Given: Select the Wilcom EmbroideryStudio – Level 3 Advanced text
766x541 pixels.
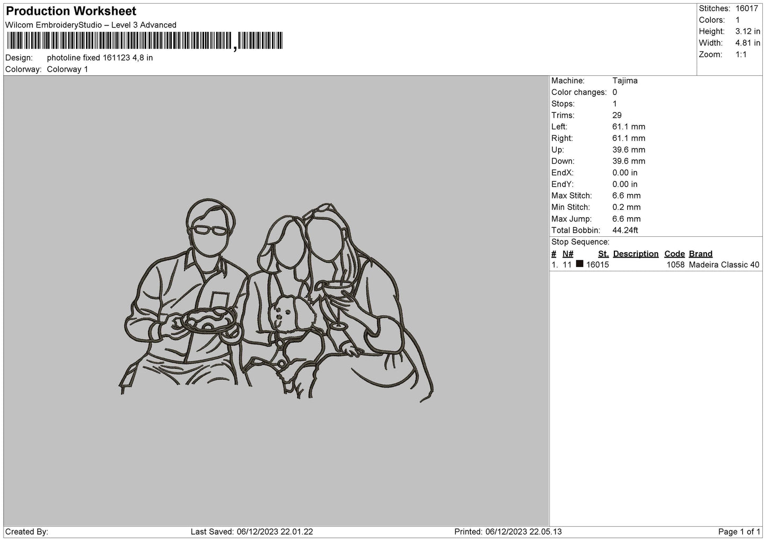Looking at the screenshot, I should point(91,25).
